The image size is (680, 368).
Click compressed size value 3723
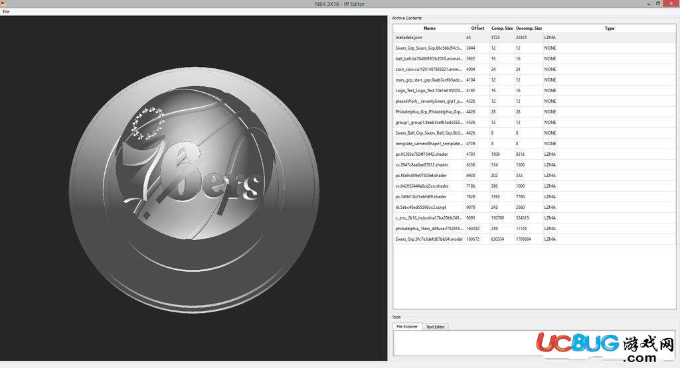tap(495, 38)
